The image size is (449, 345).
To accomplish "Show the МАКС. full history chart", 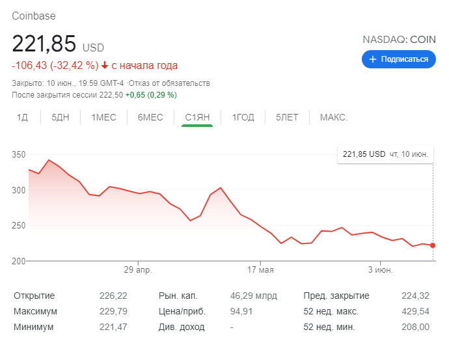I will [333, 117].
